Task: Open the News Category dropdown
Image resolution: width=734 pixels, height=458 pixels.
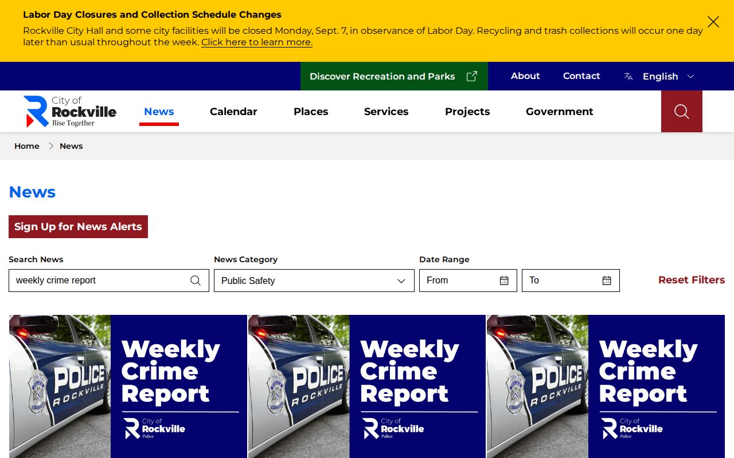Action: point(314,281)
